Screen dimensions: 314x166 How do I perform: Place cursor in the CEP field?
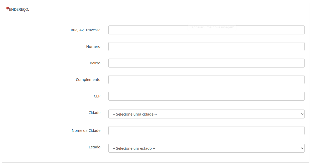click(x=206, y=96)
